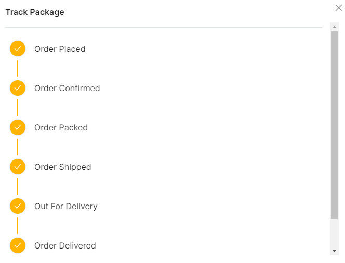
Task: Click the Order Delivered checkmark icon
Action: point(18,245)
